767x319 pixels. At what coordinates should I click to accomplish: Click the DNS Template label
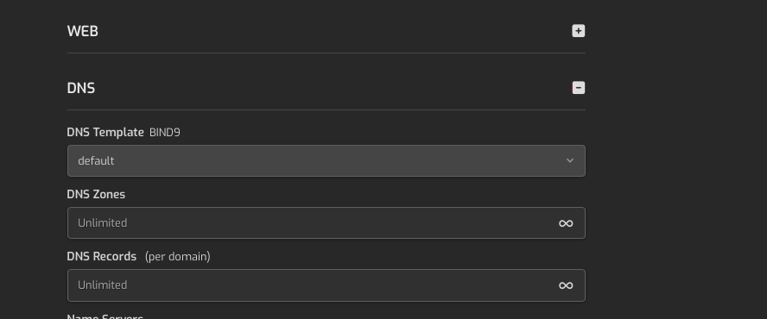(105, 133)
